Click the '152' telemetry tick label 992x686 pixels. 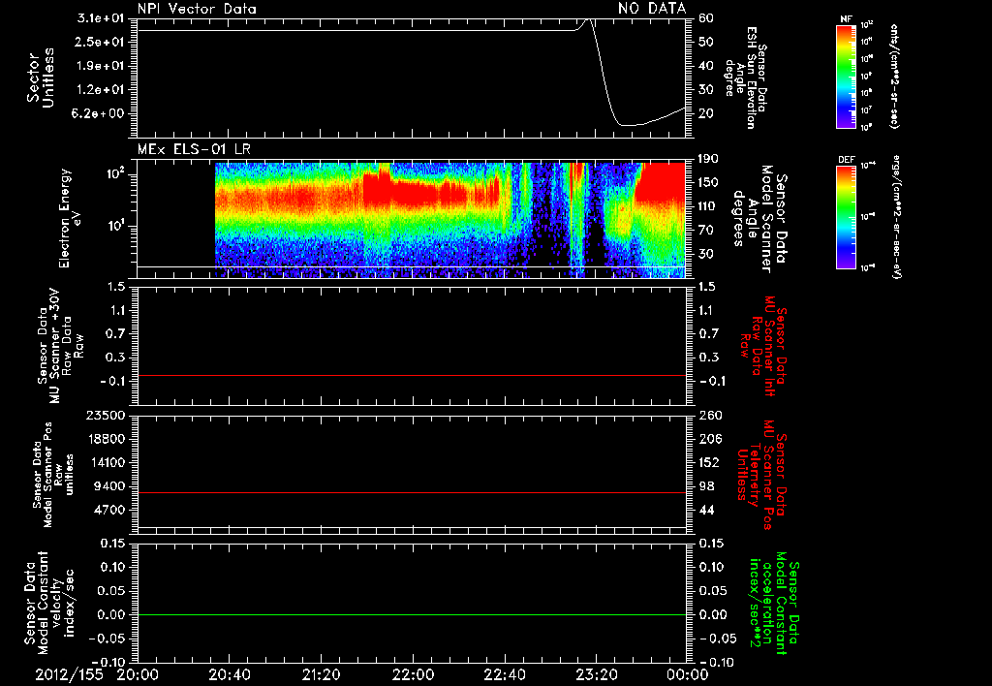point(710,462)
